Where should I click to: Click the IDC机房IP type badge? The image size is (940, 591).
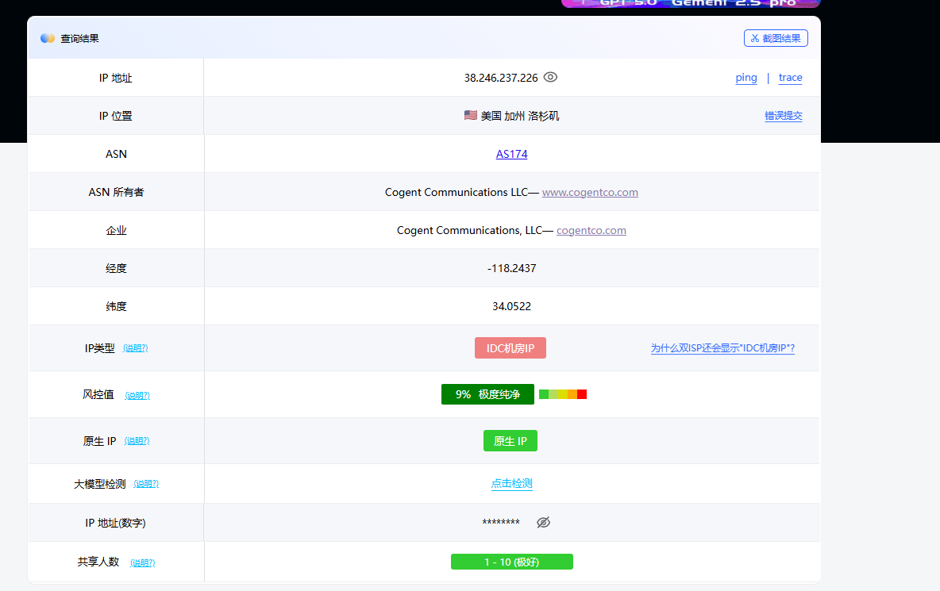[510, 348]
